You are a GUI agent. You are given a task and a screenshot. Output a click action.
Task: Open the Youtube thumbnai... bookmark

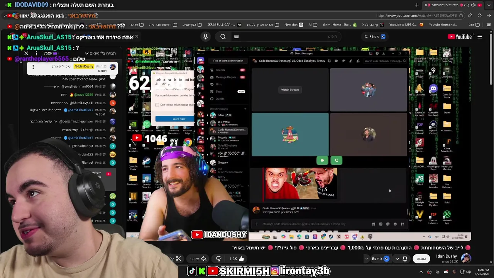point(442,25)
